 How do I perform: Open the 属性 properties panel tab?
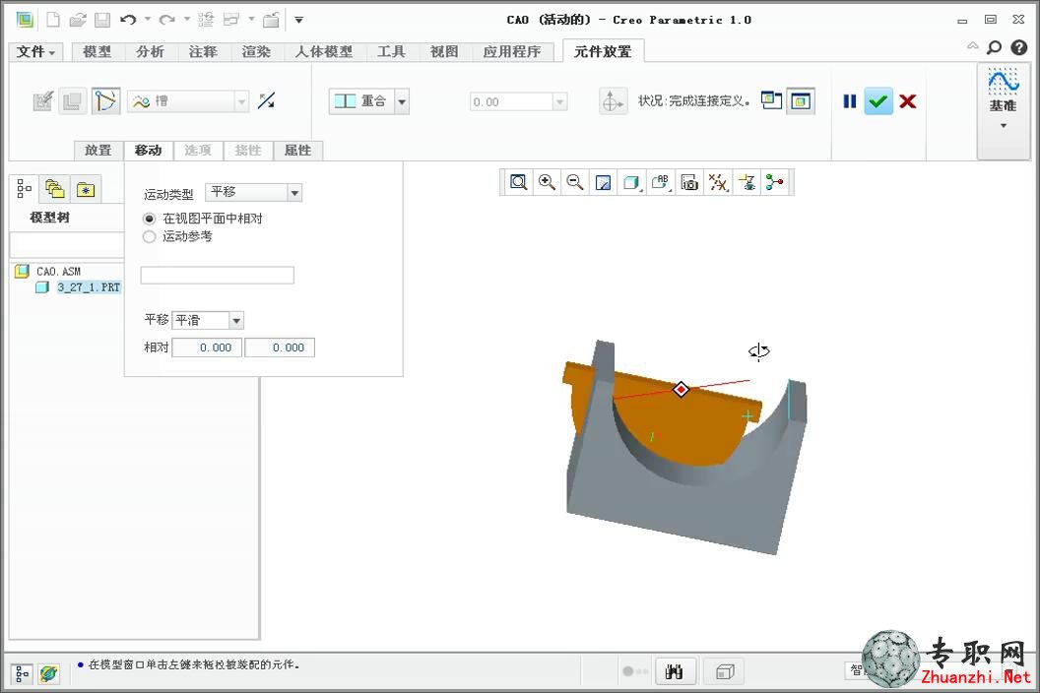(x=297, y=151)
